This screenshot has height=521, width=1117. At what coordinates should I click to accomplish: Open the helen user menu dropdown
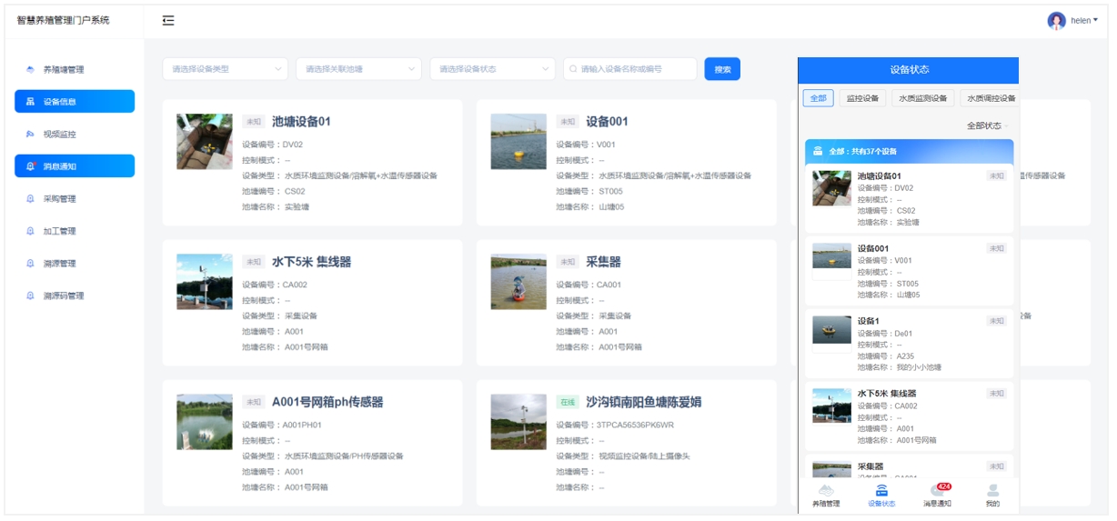click(1084, 20)
